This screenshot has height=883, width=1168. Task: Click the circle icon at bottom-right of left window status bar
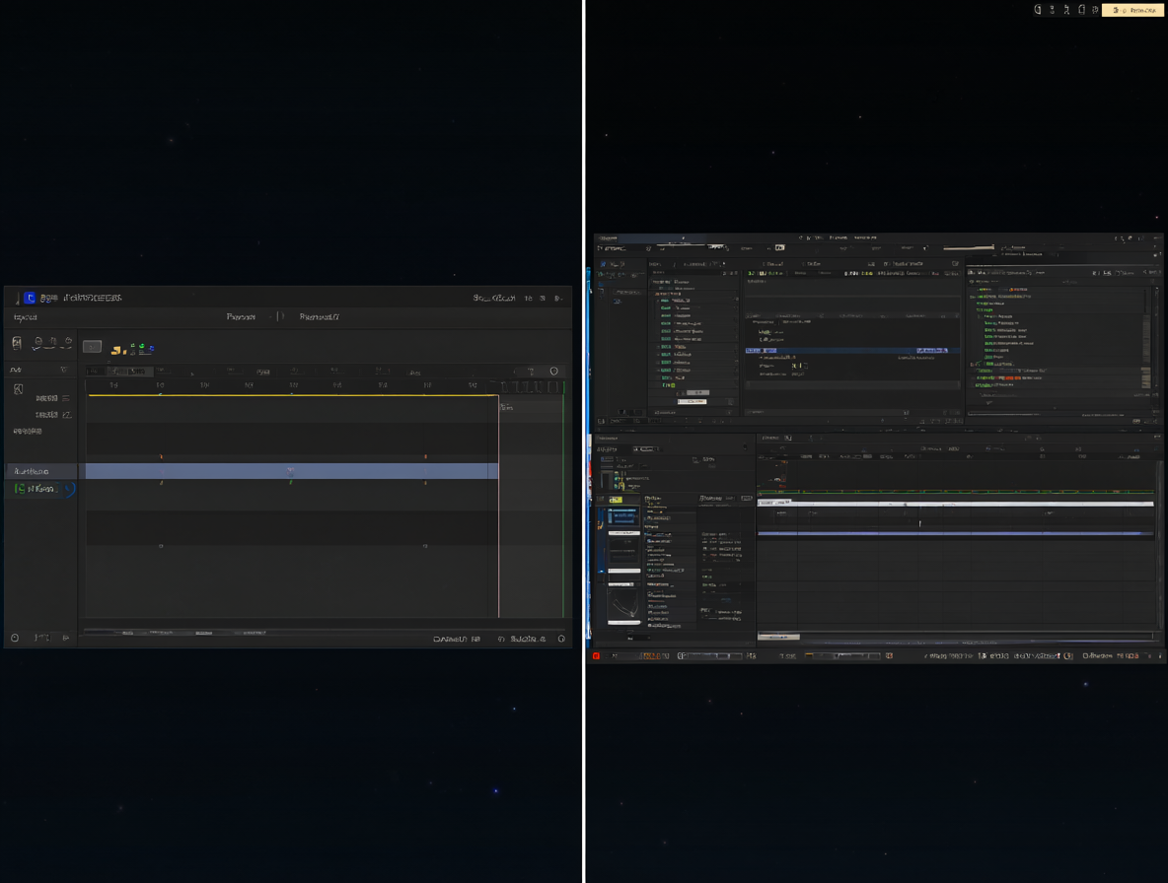pos(561,639)
